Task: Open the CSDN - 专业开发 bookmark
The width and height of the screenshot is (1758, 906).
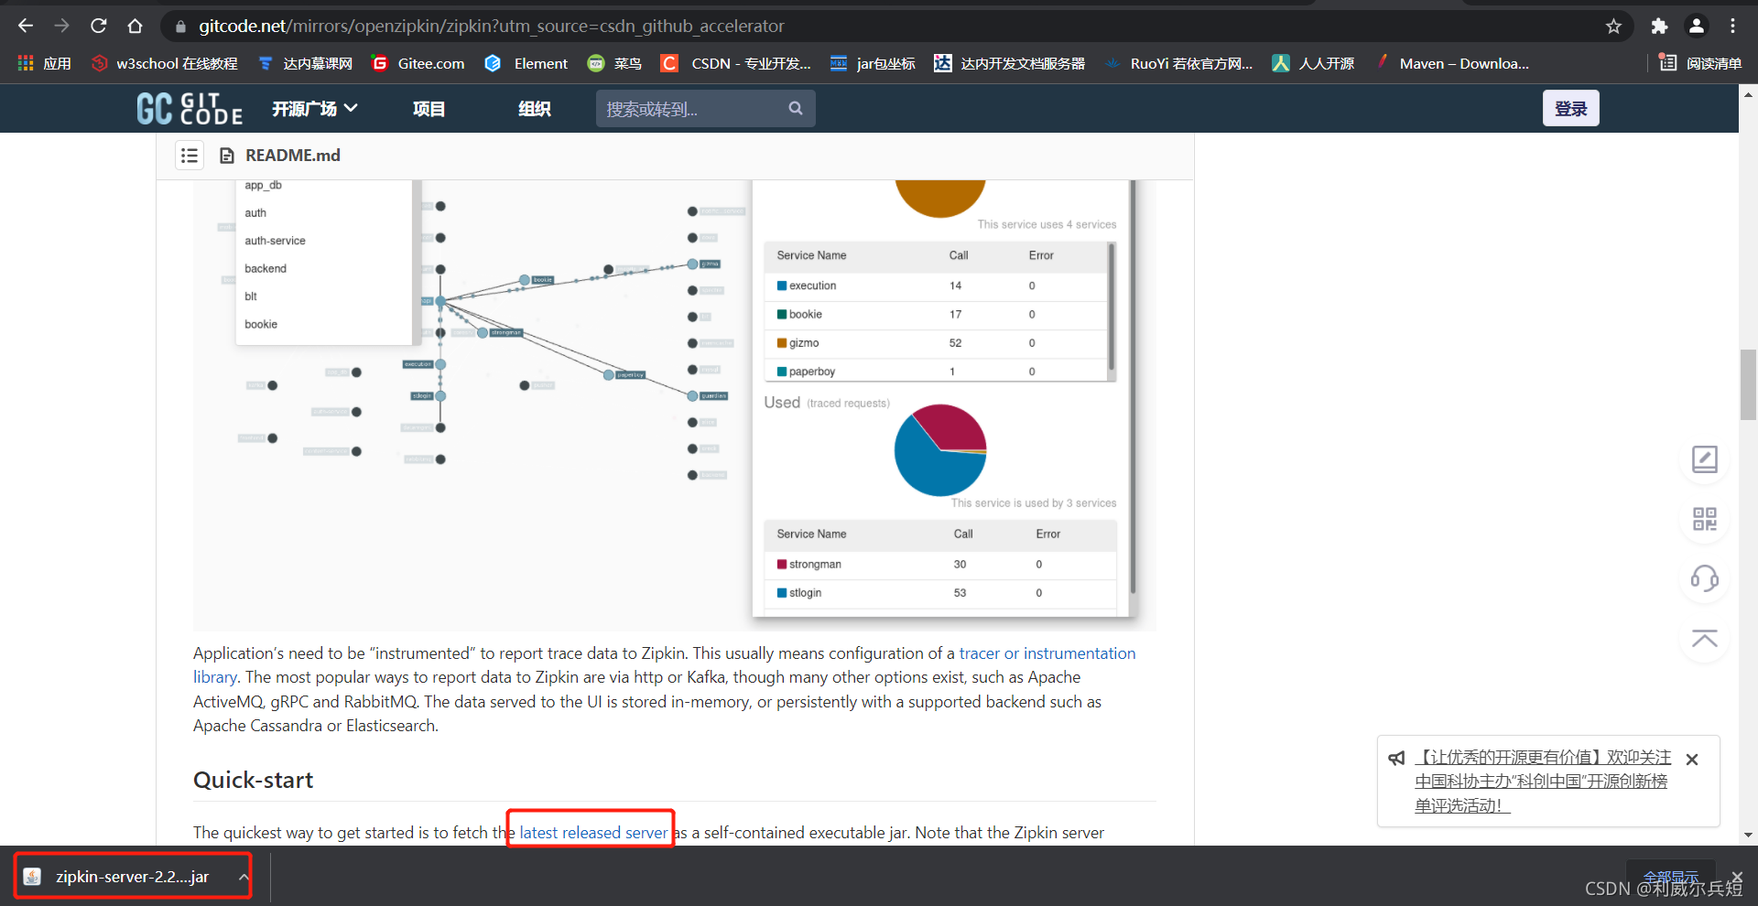Action: point(736,63)
